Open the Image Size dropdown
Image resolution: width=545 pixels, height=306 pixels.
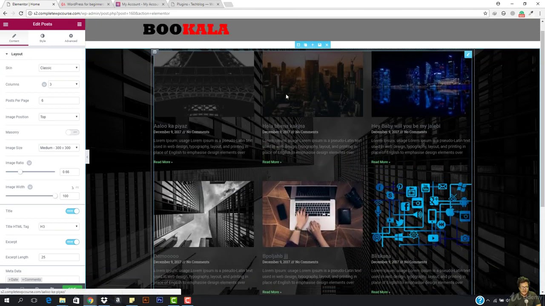tap(59, 148)
